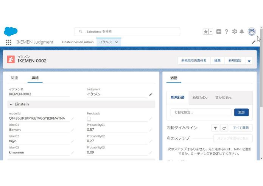Click the Probability03 value 0.09
This screenshot has width=263, height=186.
90,152
